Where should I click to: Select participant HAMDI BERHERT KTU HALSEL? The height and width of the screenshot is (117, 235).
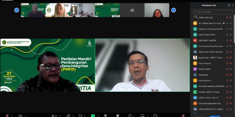click(x=212, y=109)
